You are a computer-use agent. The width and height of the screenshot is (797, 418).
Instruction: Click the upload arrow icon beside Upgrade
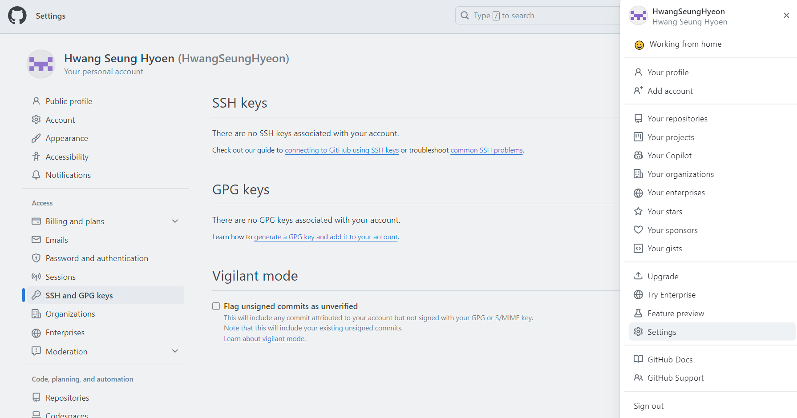click(638, 276)
